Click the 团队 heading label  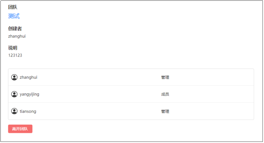12,7
